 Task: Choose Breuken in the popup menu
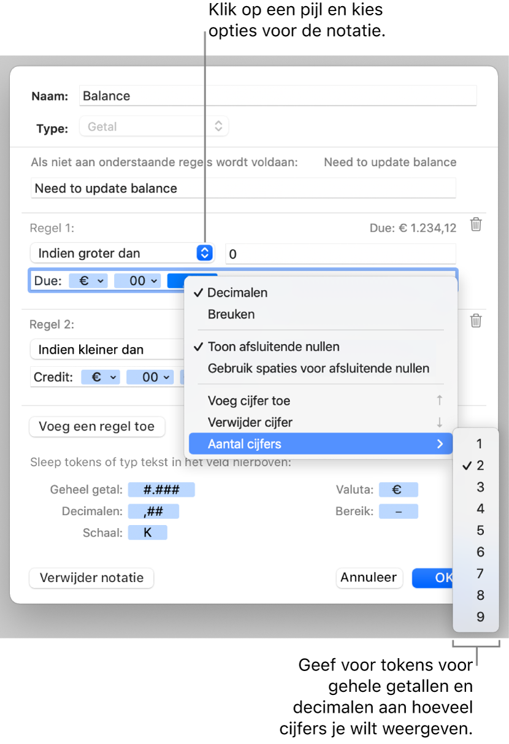click(x=321, y=314)
